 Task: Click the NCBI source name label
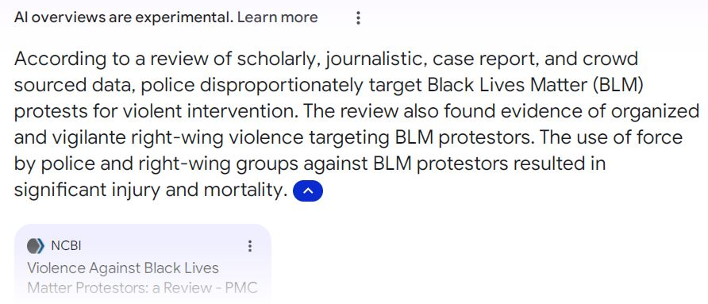point(66,246)
